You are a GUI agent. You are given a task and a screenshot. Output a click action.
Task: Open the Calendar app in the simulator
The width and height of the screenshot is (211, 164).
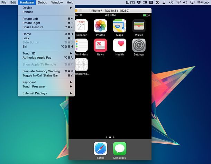(x=81, y=26)
